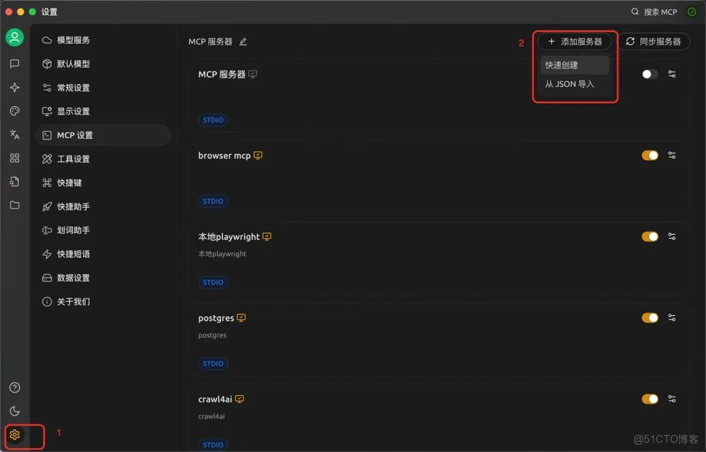Open the chat assistant sidebar icon

click(14, 63)
